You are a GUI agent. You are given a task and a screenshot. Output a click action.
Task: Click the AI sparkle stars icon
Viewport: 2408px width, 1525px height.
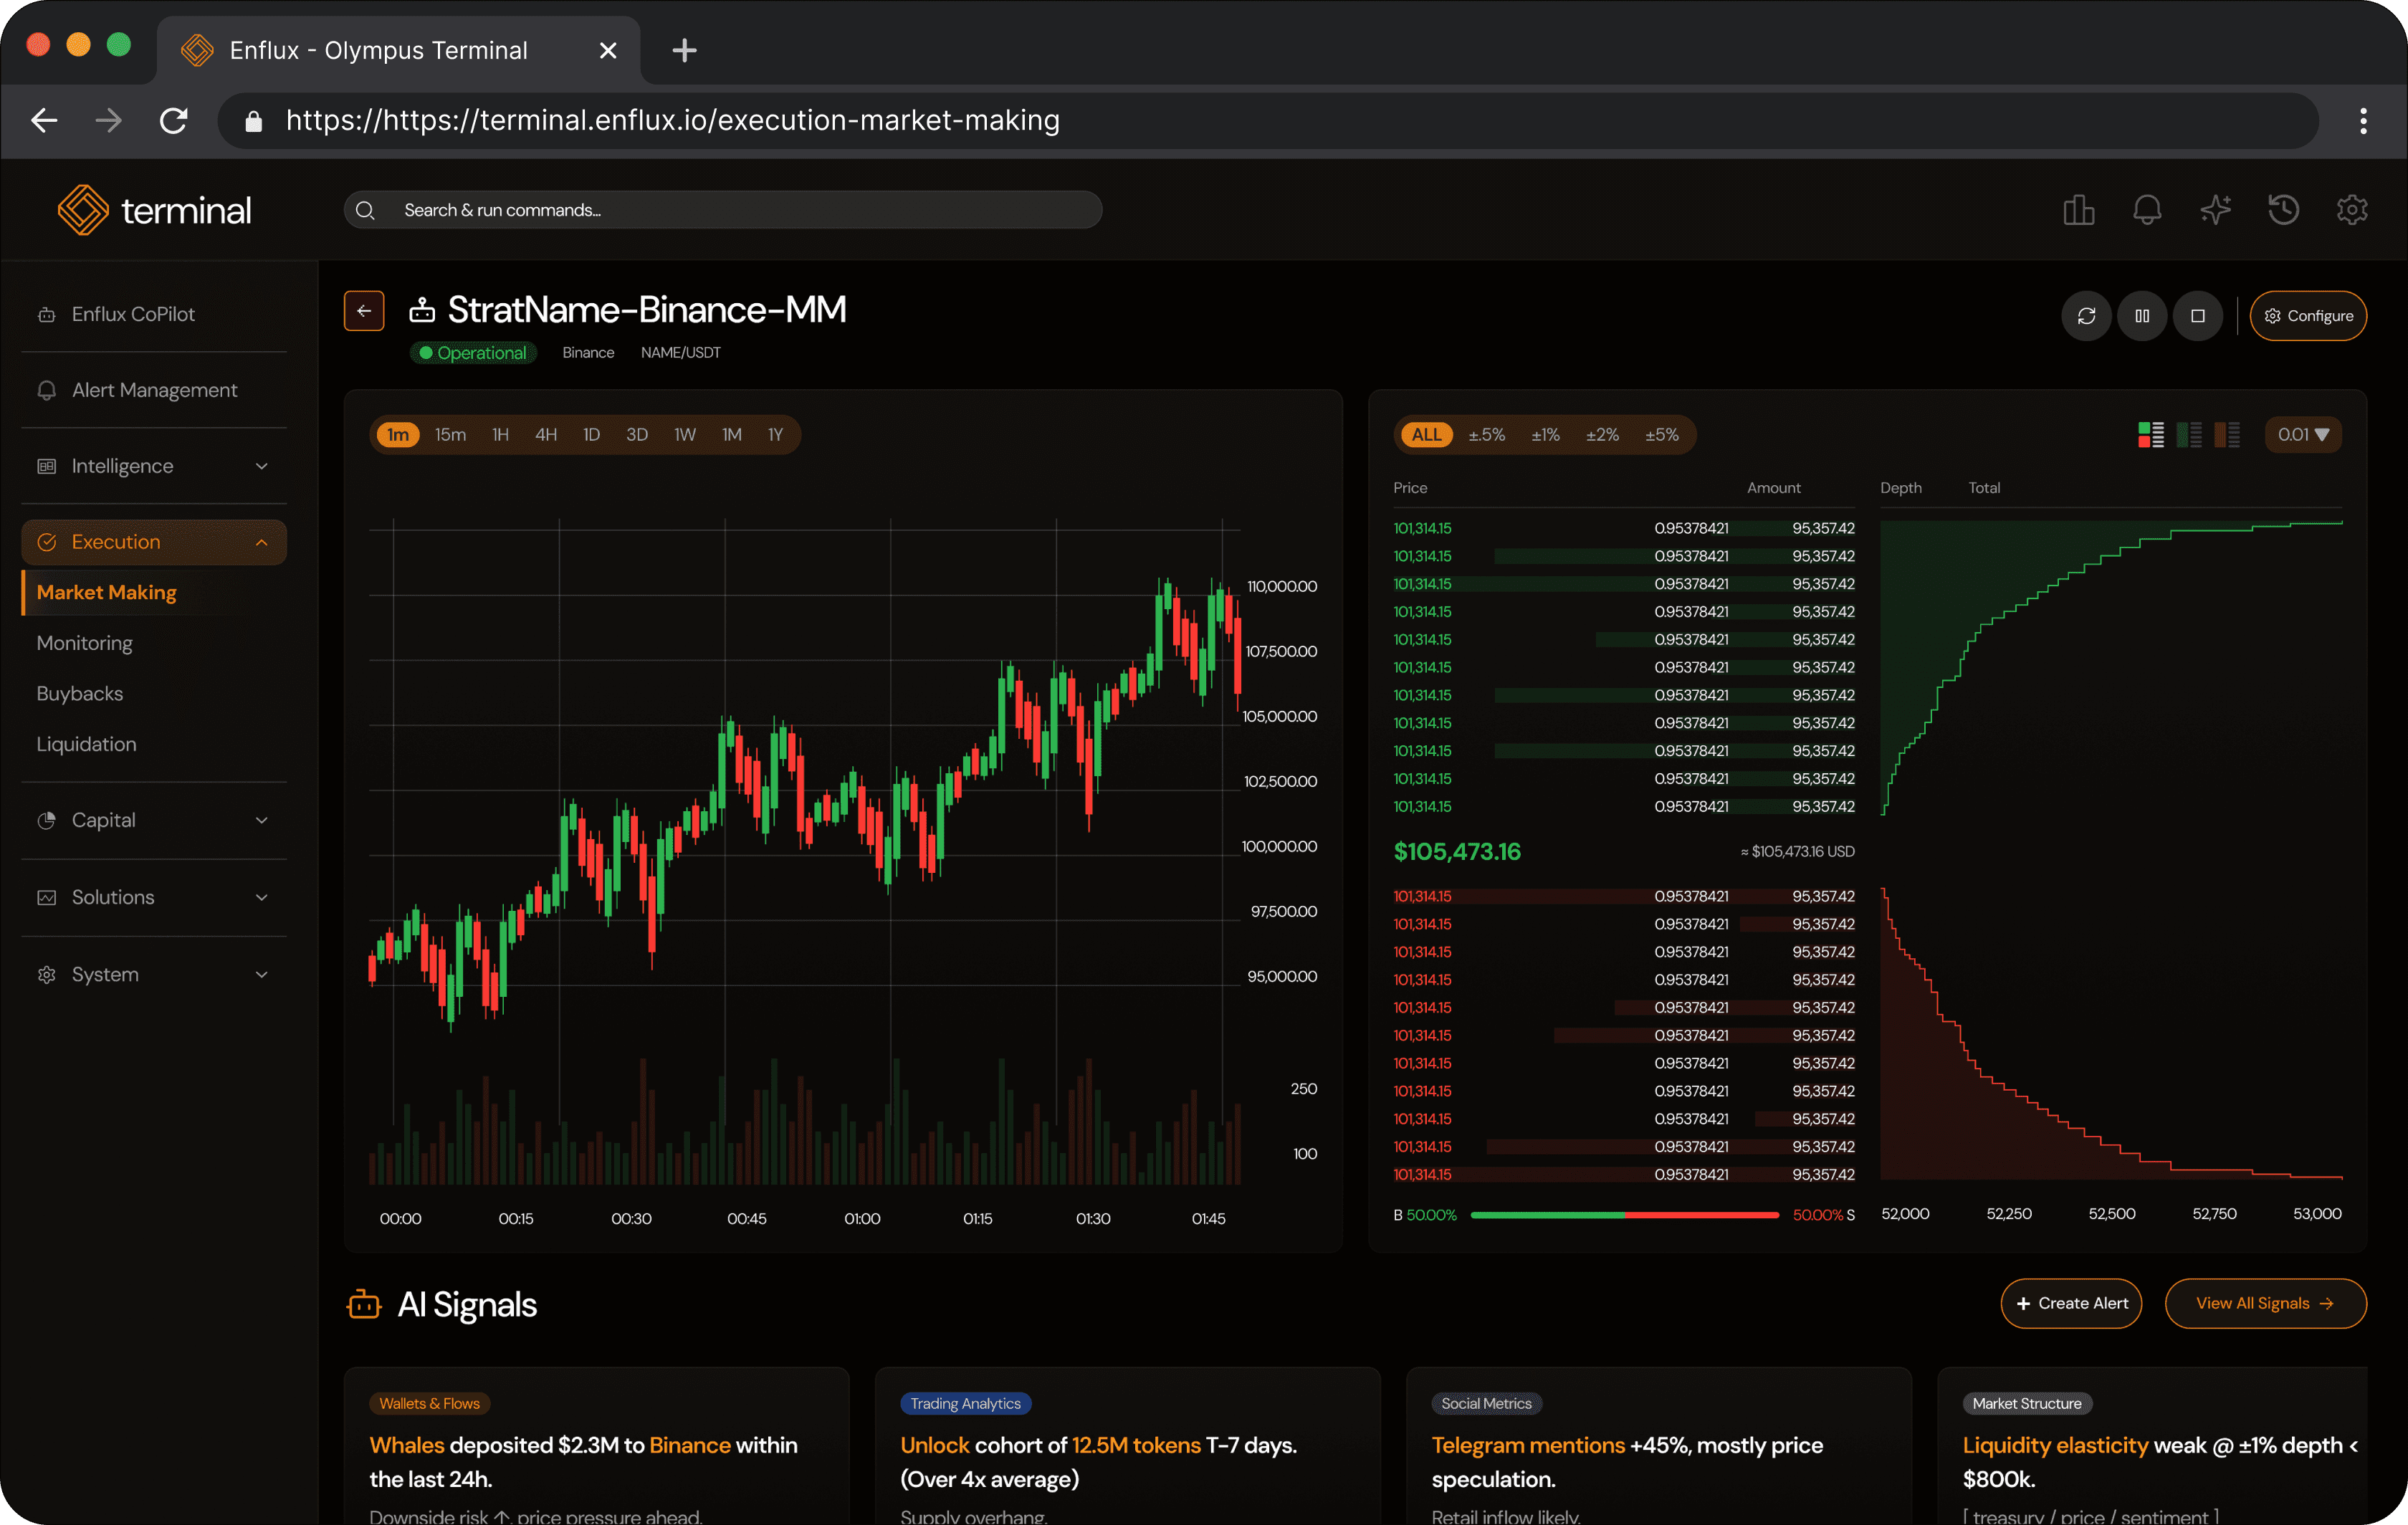coord(2216,210)
